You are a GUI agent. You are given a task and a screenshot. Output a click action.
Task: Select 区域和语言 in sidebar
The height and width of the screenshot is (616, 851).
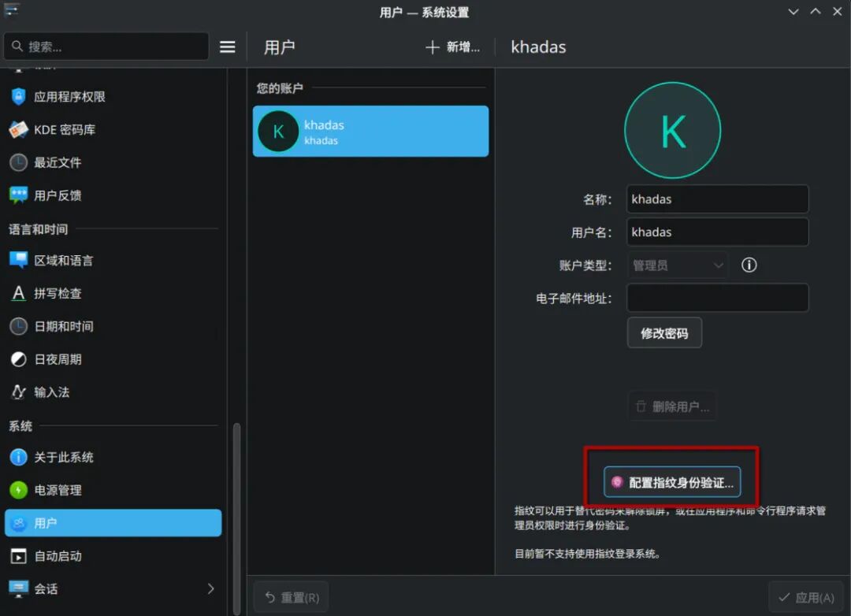[x=113, y=261]
